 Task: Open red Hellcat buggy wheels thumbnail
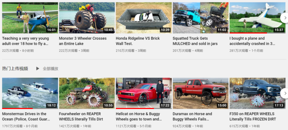tap(144, 93)
